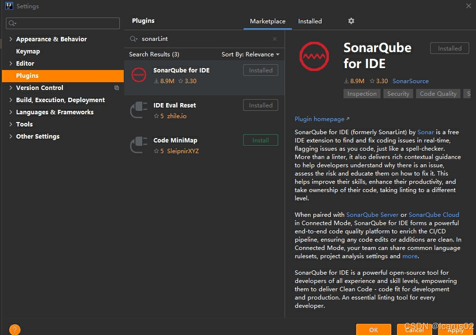Screen dimensions: 476x335
Task: Click the Apply button
Action: coord(456,330)
